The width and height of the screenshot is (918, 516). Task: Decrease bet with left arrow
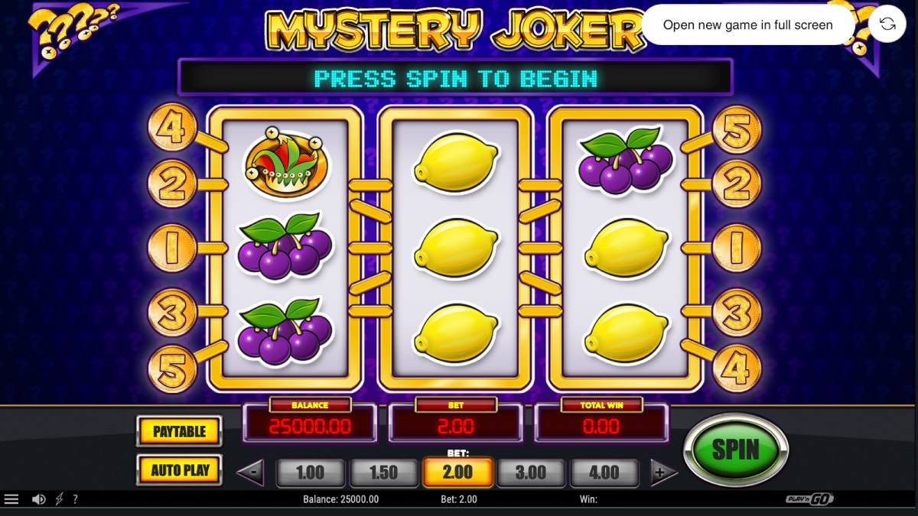[x=250, y=472]
